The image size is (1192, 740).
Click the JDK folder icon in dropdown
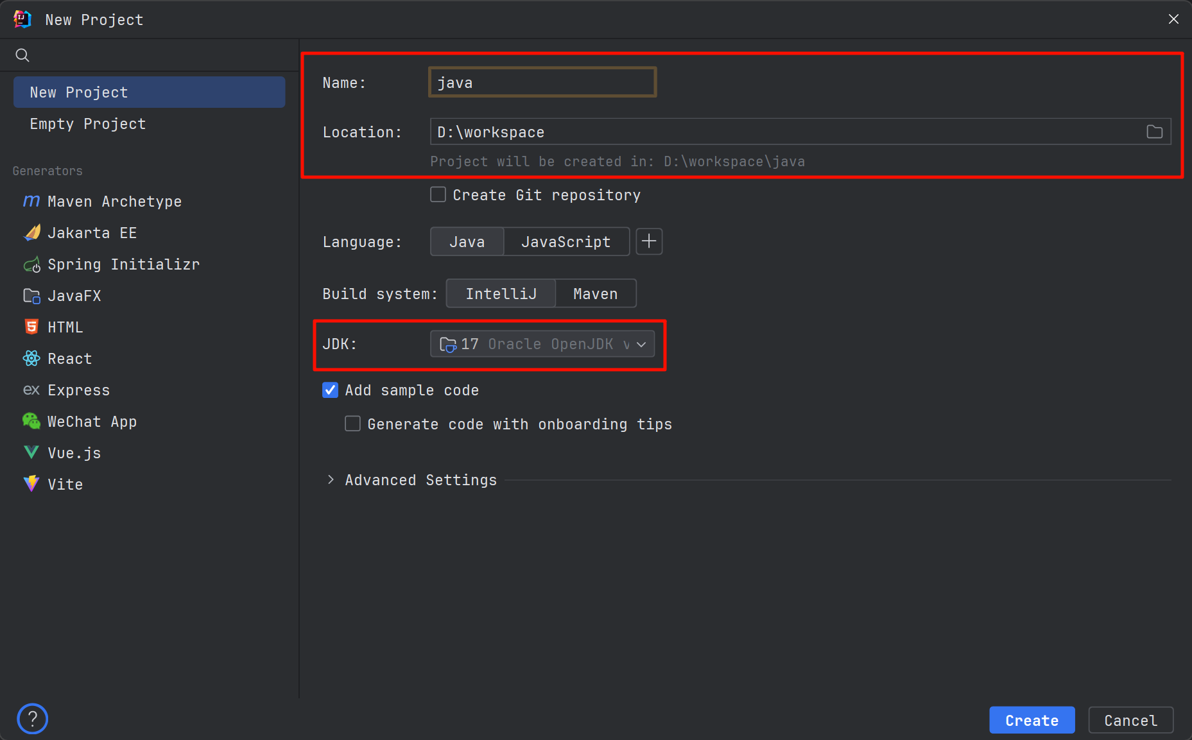(x=448, y=345)
